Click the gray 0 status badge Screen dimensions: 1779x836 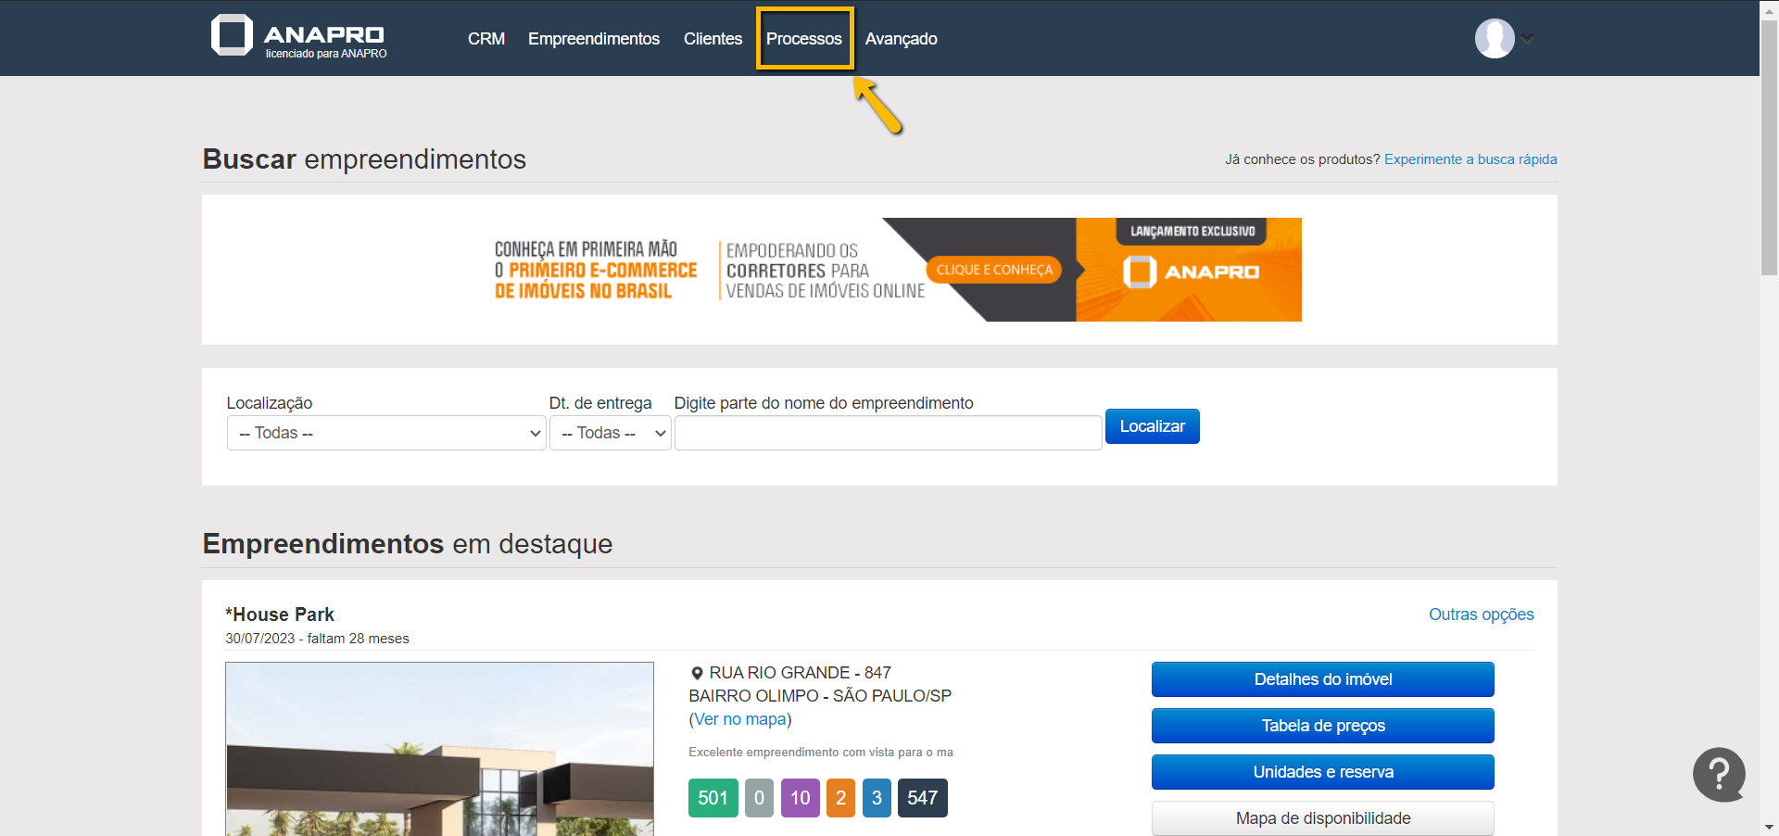coord(759,798)
